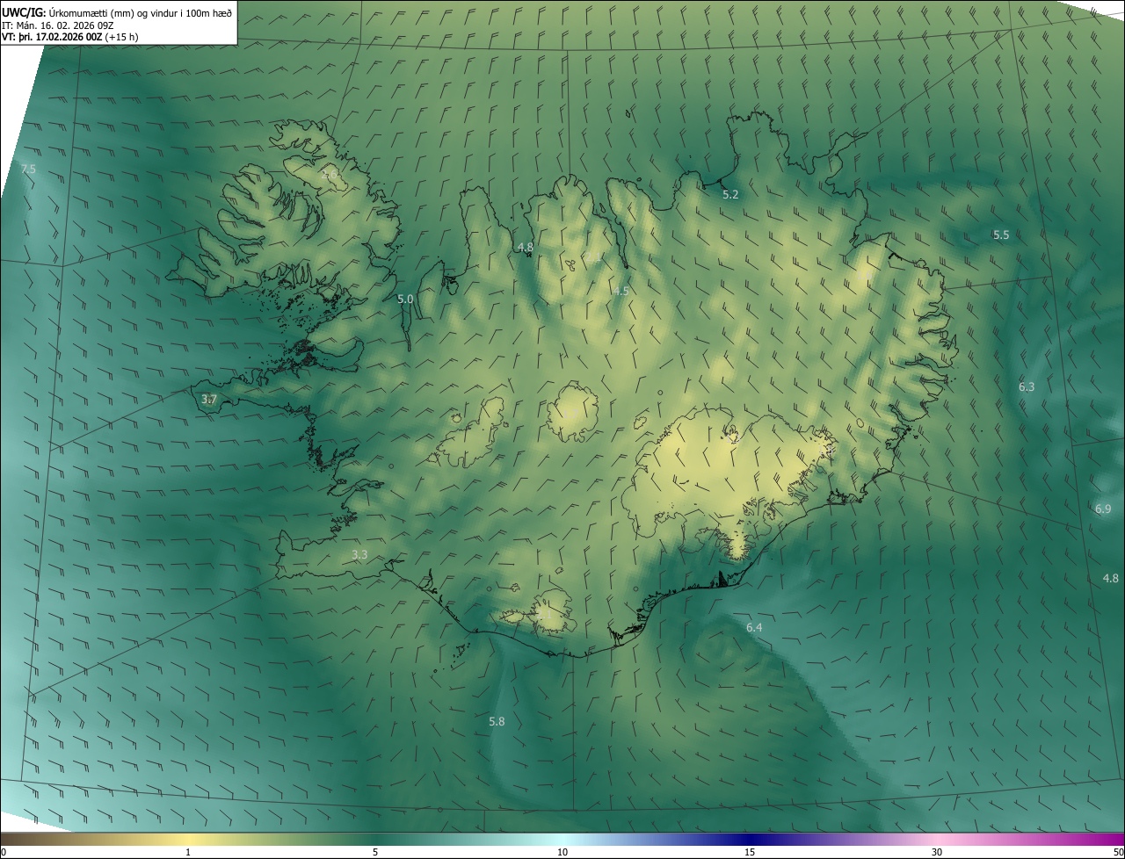Select the 7.5 value label on the map
The height and width of the screenshot is (859, 1125).
(28, 169)
